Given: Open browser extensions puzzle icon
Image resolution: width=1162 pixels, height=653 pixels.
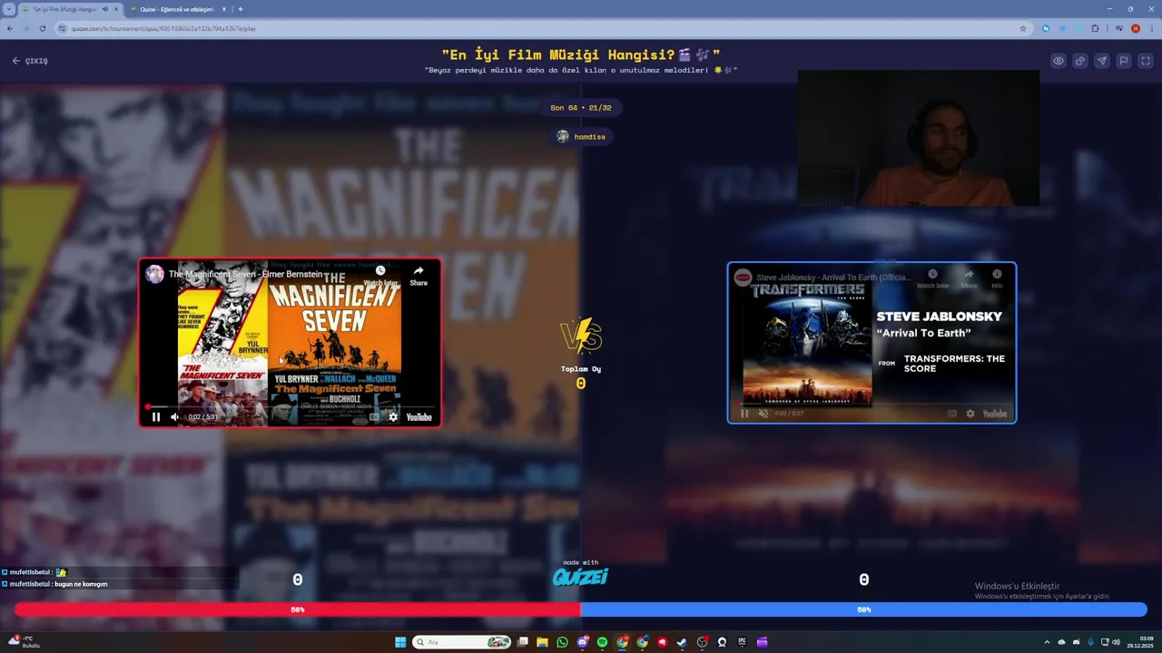Looking at the screenshot, I should pos(1095,28).
